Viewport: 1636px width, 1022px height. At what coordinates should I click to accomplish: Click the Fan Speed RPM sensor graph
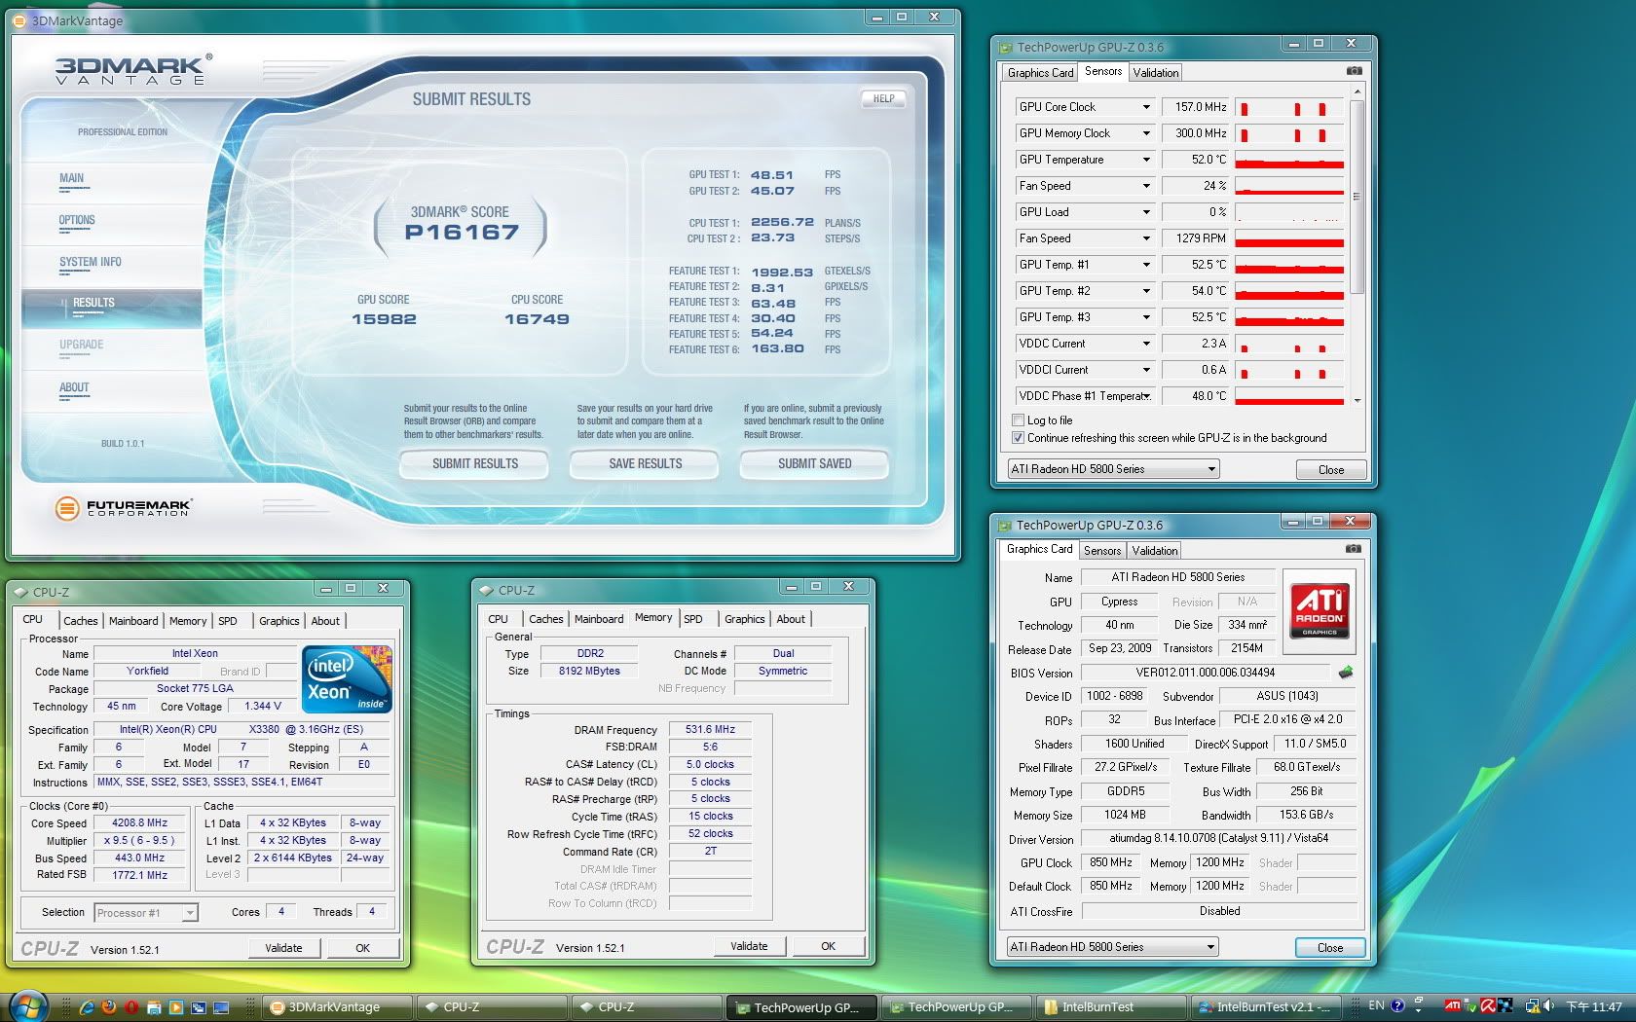pos(1289,238)
